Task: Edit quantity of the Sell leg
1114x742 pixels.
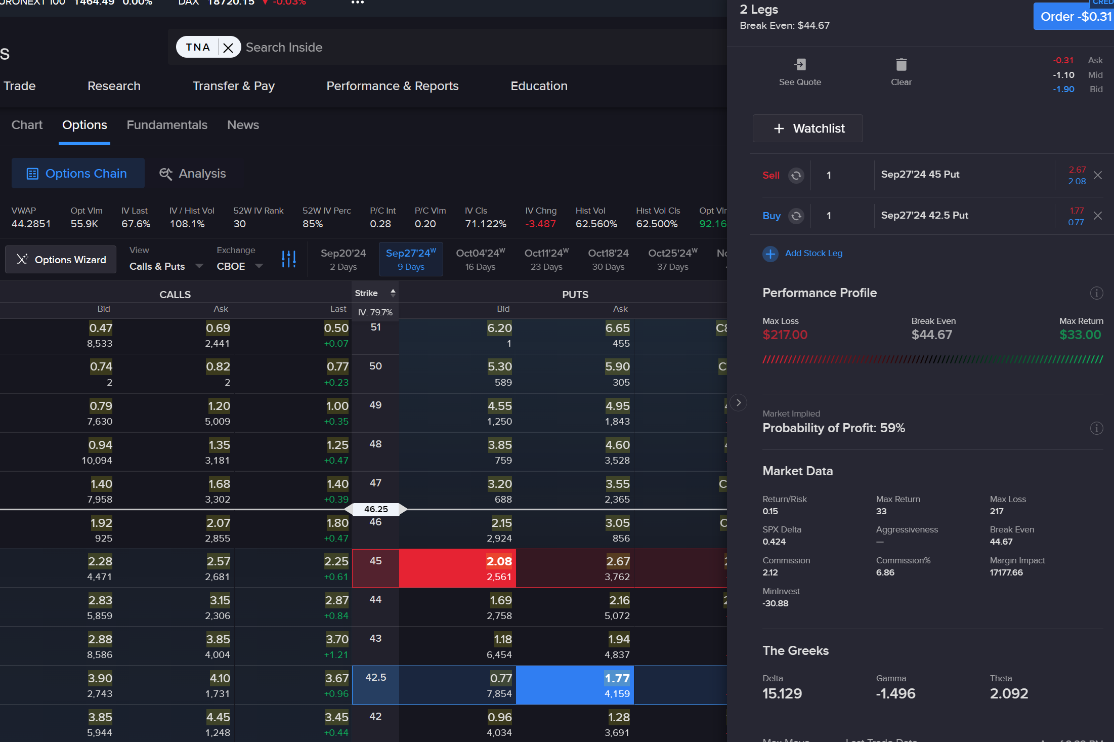Action: (842, 175)
